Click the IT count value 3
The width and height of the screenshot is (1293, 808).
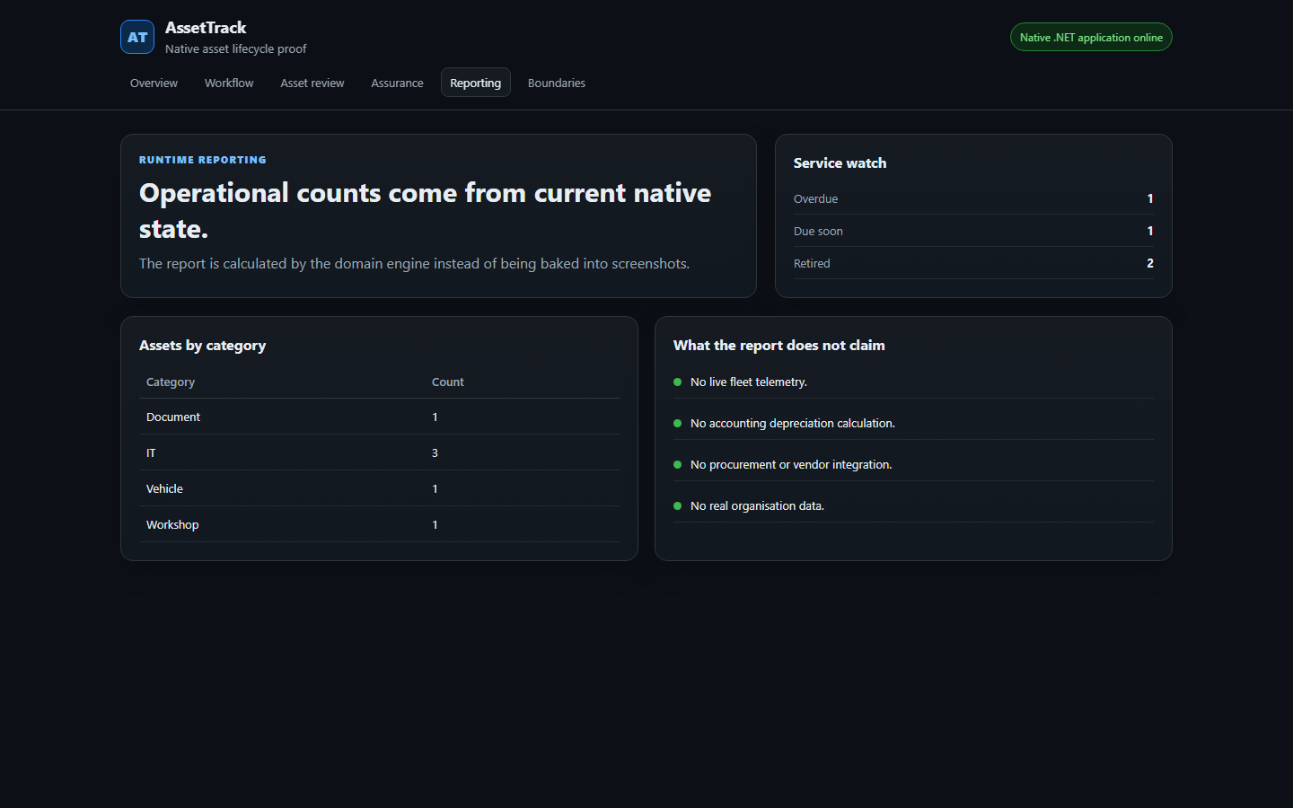435,452
